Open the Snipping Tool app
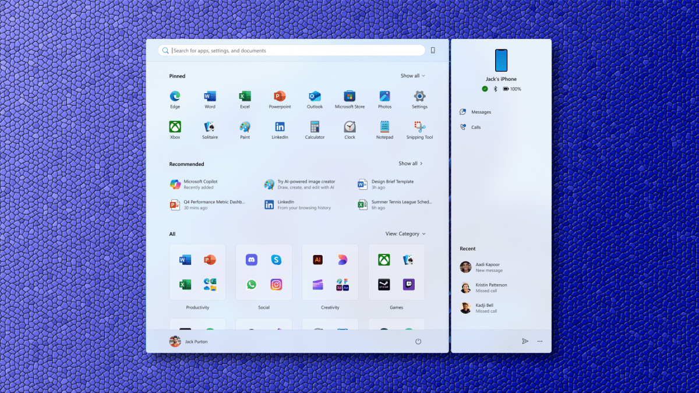The image size is (699, 393). tap(419, 128)
